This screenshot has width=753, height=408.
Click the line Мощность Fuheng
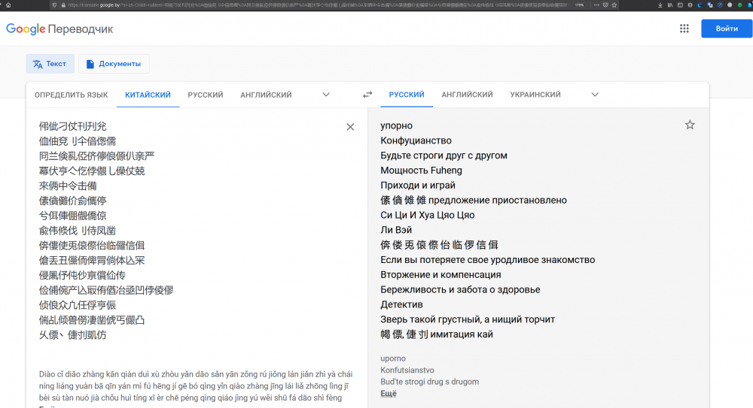coord(421,171)
